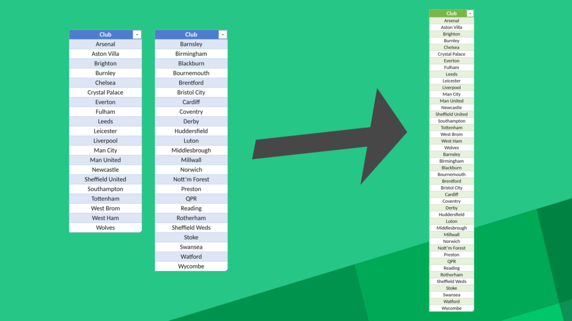Click Arsenal in the green combined table

click(x=451, y=21)
